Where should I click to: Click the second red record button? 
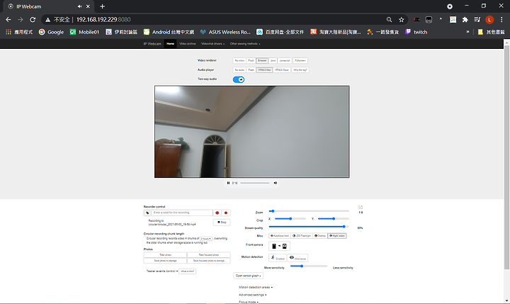226,213
